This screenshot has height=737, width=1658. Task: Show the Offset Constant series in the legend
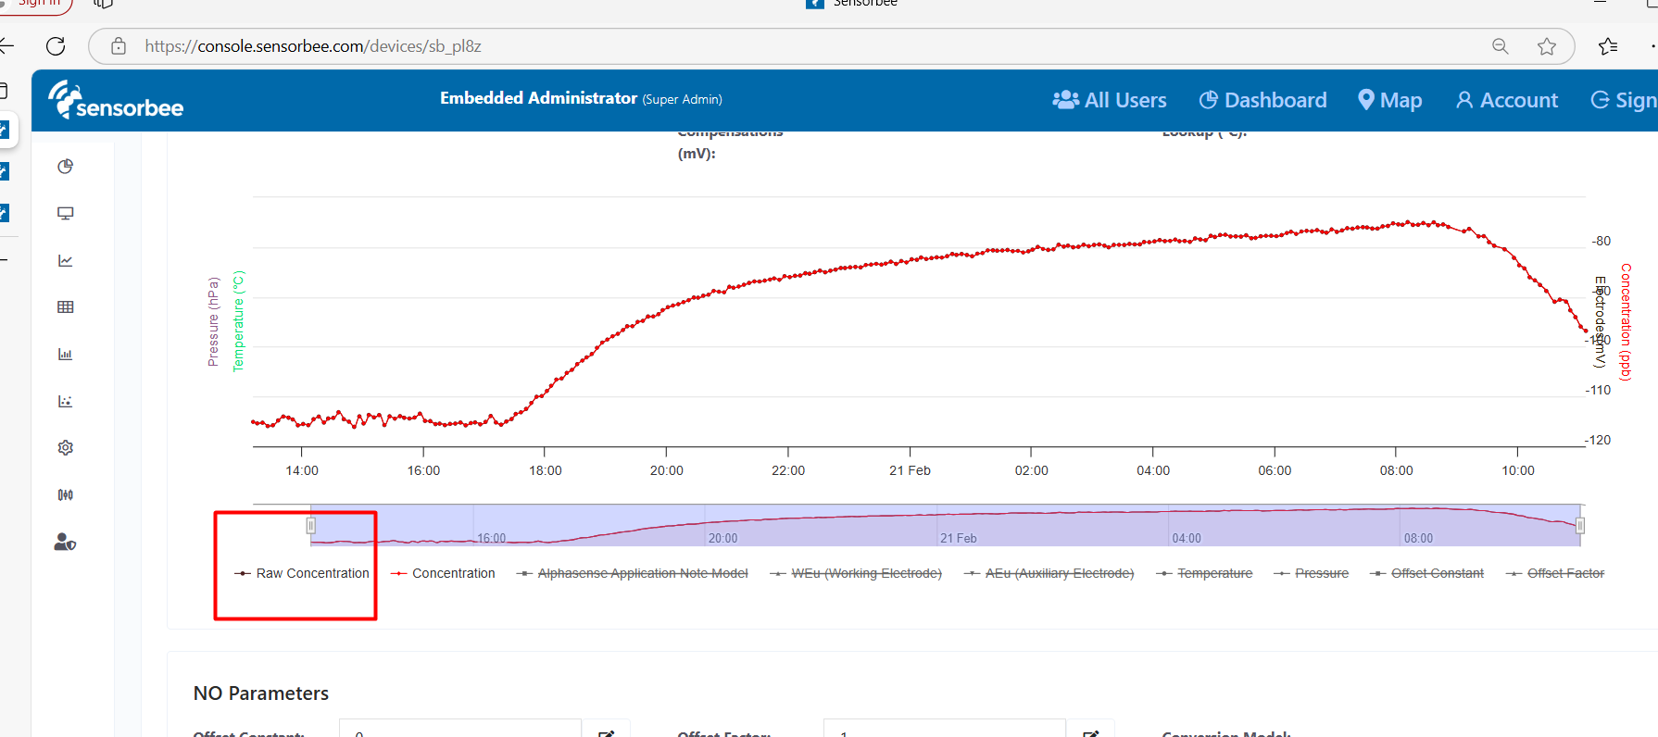tap(1426, 574)
